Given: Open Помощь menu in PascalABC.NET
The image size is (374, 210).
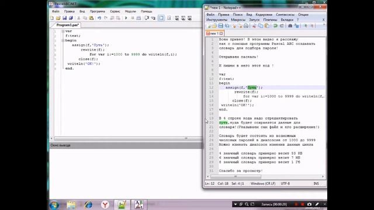Looking at the screenshot, I should [147, 12].
